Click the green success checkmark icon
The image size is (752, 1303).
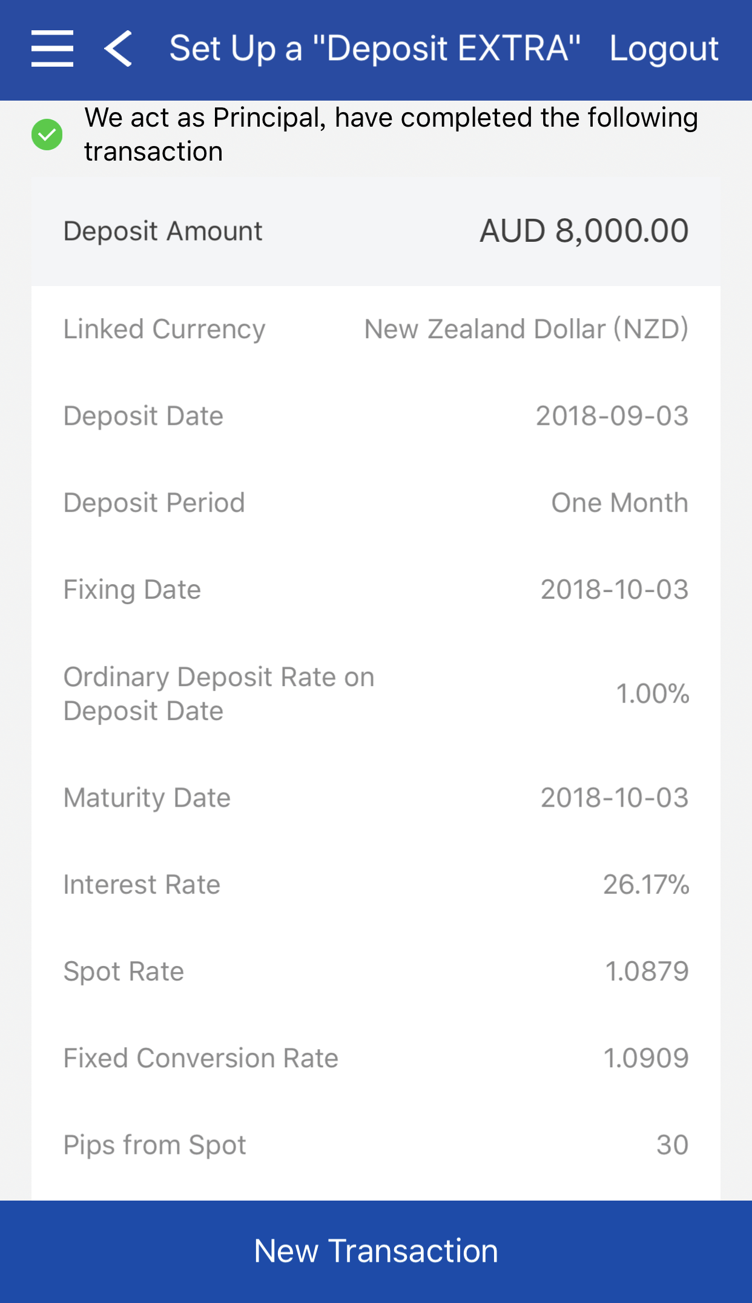point(47,135)
